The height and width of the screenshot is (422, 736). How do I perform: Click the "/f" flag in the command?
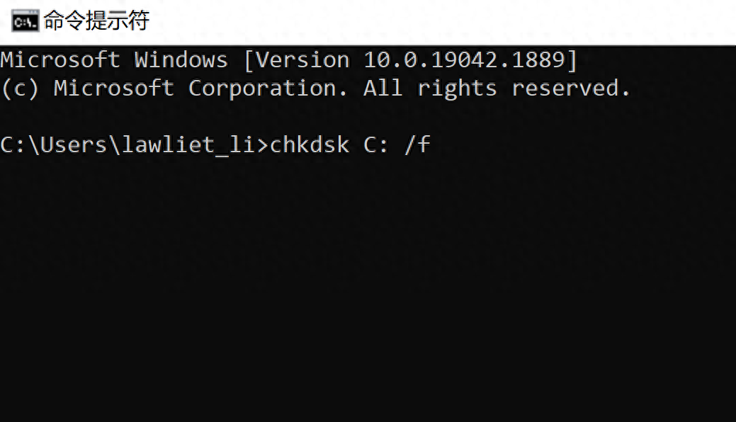click(417, 146)
